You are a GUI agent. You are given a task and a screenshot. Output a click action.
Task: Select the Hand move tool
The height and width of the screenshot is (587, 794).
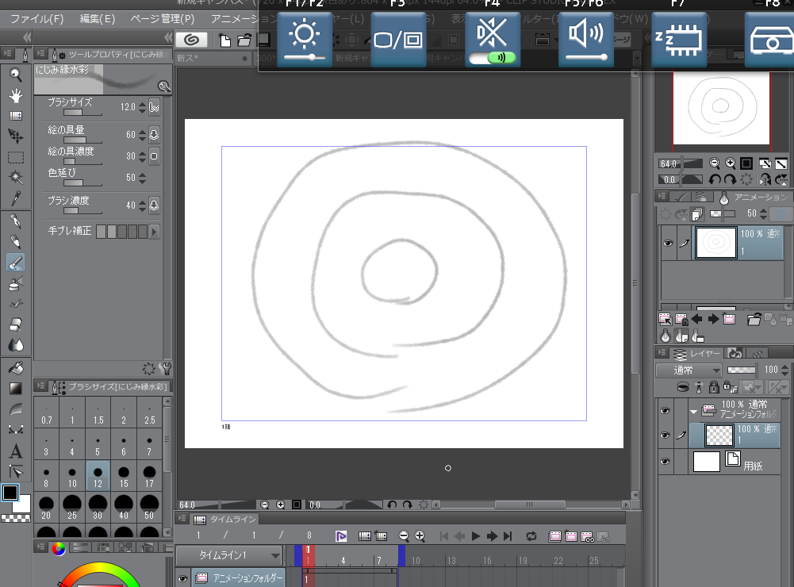click(15, 95)
